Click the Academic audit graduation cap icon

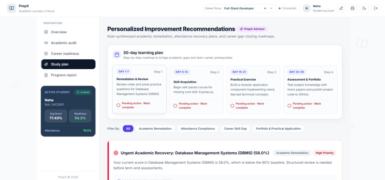pyautogui.click(x=46, y=42)
